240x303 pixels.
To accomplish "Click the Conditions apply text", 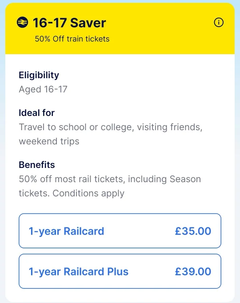I will tap(88, 193).
